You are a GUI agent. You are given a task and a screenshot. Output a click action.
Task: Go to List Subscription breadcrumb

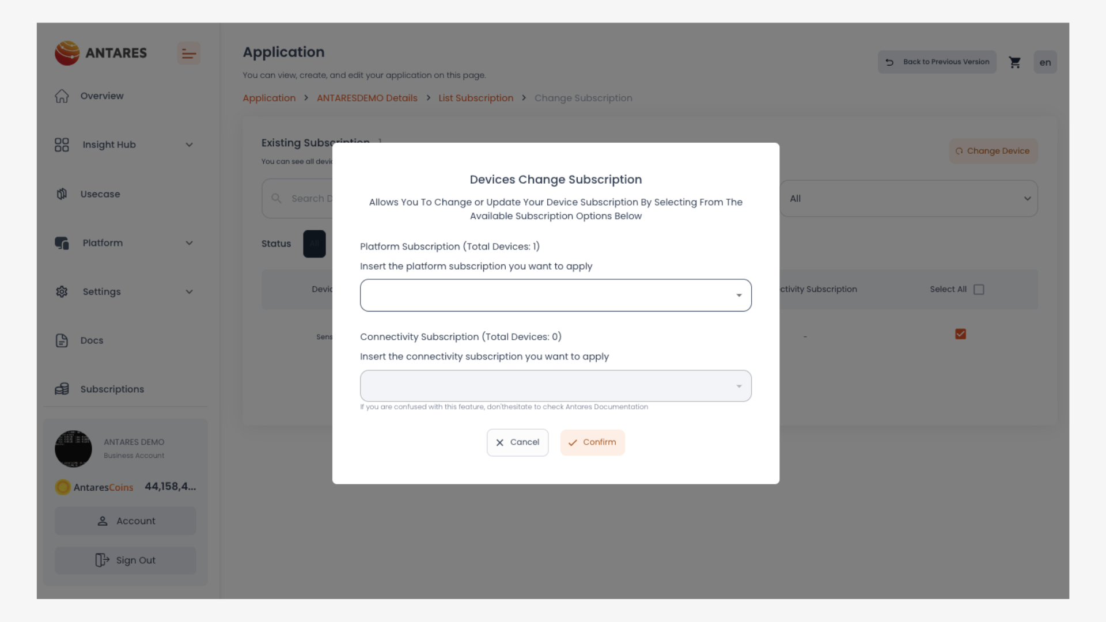[x=475, y=98]
